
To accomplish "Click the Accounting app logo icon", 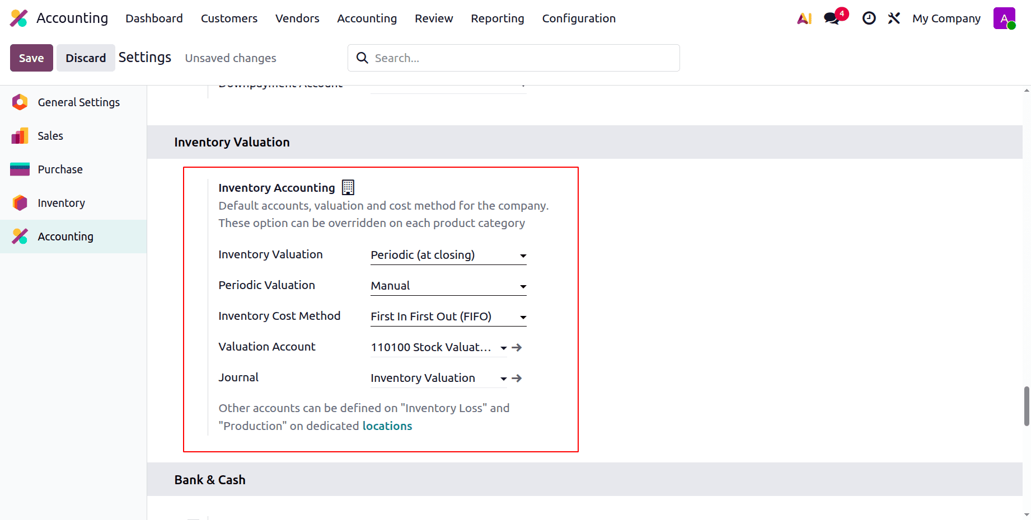I will coord(19,18).
